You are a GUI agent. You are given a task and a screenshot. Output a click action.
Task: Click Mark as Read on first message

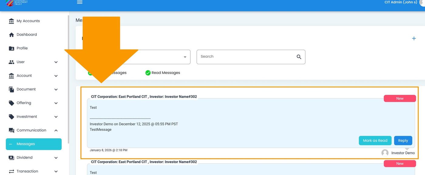point(375,141)
